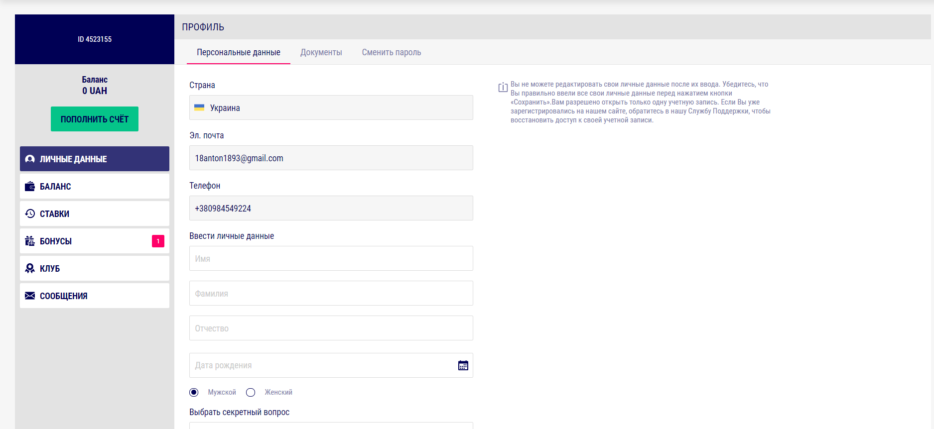Open the Страна country field showing Украина
Image resolution: width=934 pixels, height=429 pixels.
[331, 107]
